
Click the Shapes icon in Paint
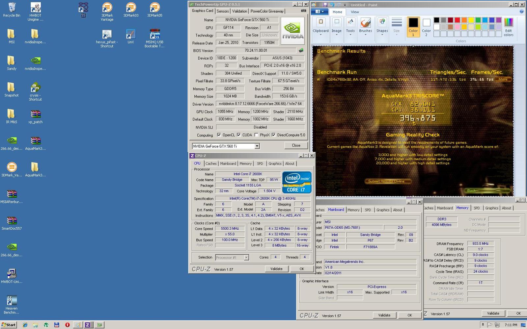(382, 22)
